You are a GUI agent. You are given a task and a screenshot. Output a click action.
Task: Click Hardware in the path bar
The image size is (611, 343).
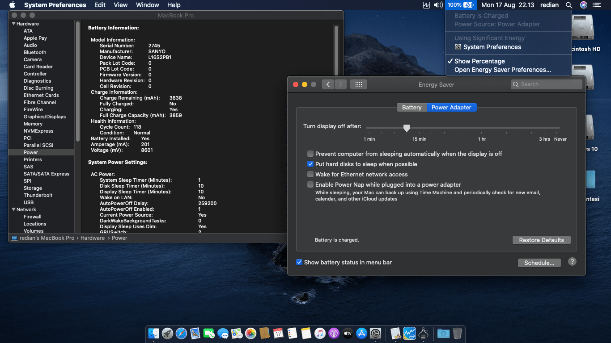pos(93,238)
